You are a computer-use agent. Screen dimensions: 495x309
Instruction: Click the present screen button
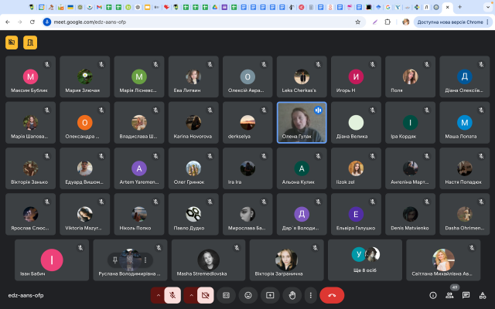pos(270,295)
